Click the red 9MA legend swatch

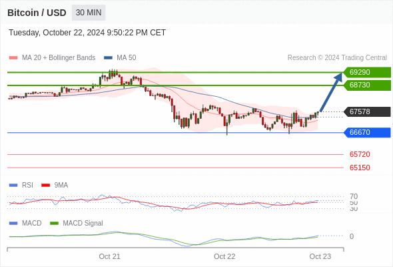pos(45,186)
